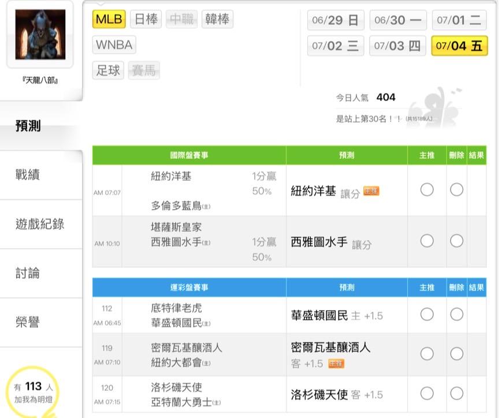Click 洛杉磯天使 客 +1.5 prediction text
The width and height of the screenshot is (502, 418).
point(337,395)
